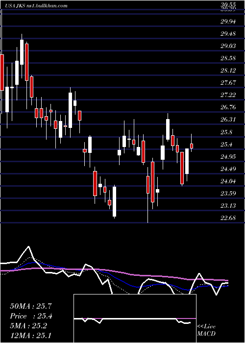Click the 26.31 price axis label
Screen dimensions: 245x343
pos(228,120)
